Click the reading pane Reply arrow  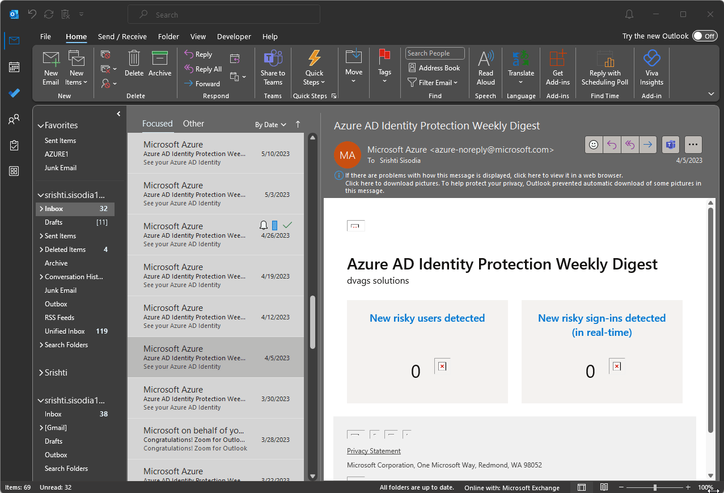pyautogui.click(x=612, y=145)
